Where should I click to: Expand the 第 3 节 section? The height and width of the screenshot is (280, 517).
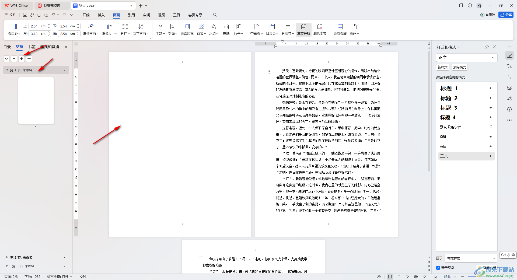7,266
